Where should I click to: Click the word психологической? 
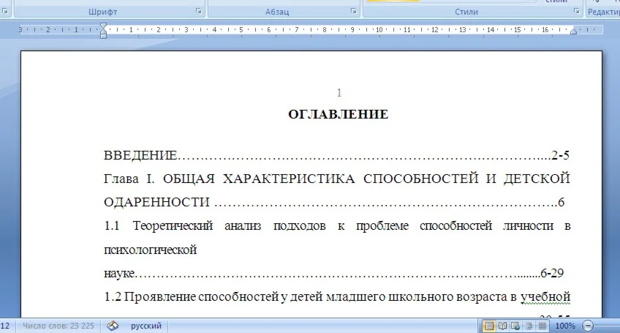151,250
